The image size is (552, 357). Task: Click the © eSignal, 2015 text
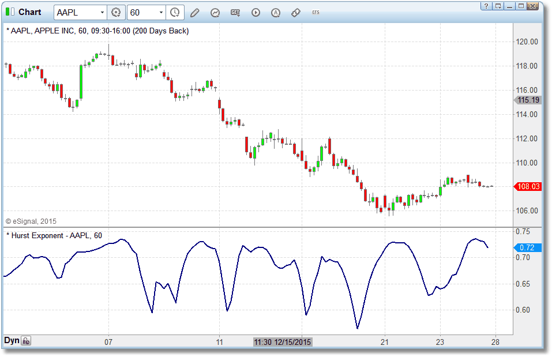tap(31, 221)
